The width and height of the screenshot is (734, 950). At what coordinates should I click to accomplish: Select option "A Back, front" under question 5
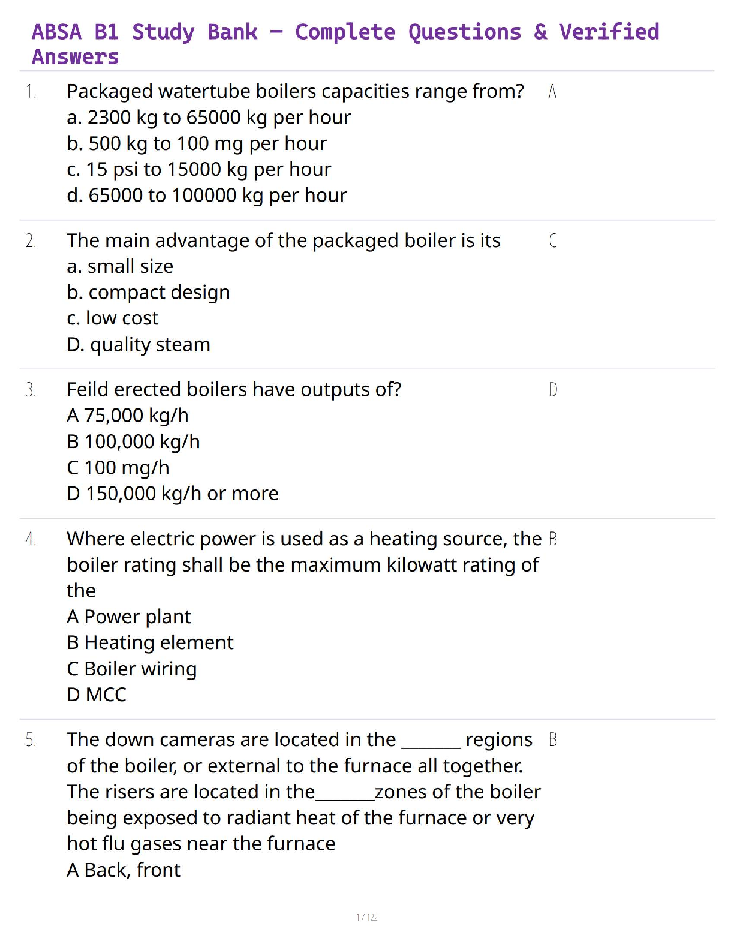124,870
